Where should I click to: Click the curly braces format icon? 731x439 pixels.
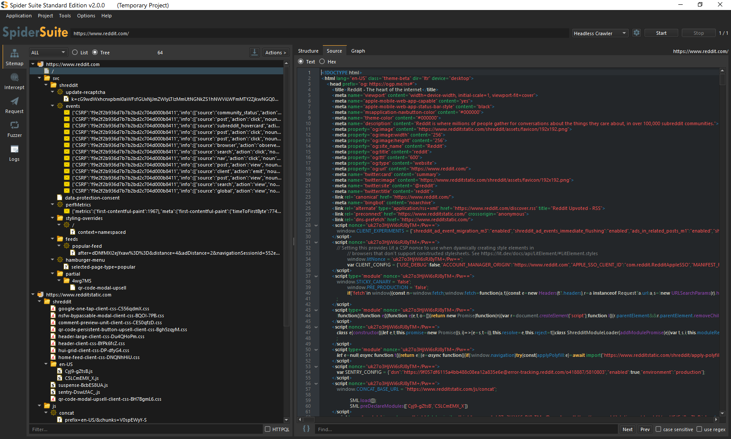306,429
